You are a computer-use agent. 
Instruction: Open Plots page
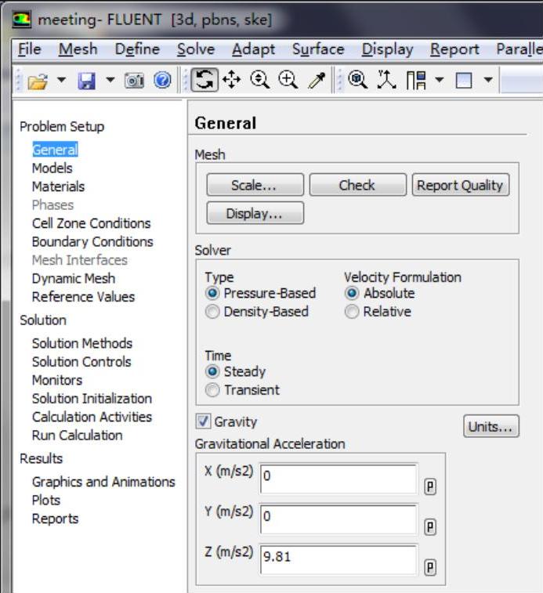[46, 501]
